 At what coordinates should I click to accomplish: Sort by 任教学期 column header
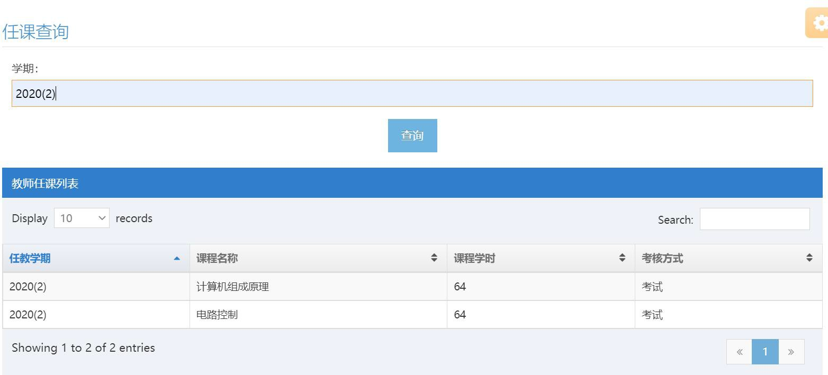[96, 258]
